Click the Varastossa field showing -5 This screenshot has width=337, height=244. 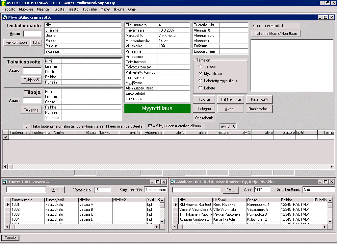click(x=102, y=190)
